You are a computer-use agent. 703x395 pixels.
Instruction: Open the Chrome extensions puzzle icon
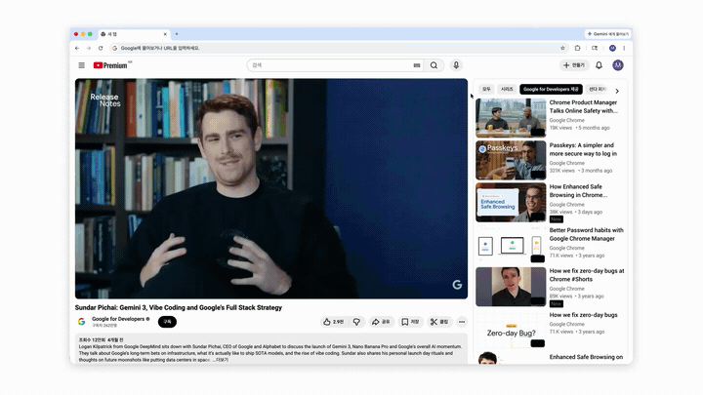click(577, 48)
